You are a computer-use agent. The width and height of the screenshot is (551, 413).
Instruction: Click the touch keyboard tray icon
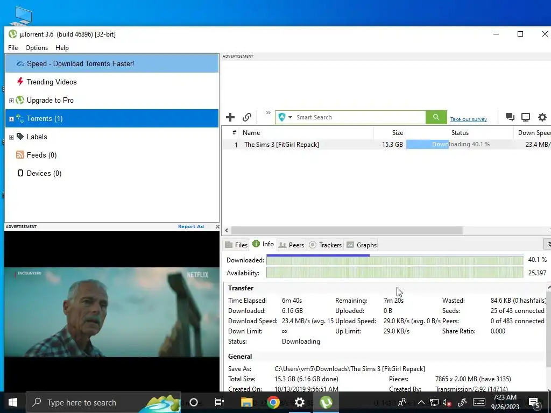(x=479, y=402)
